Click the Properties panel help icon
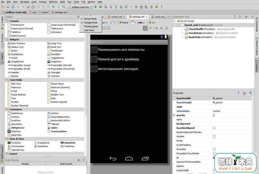Screen dimensions: 259x174 238,93
